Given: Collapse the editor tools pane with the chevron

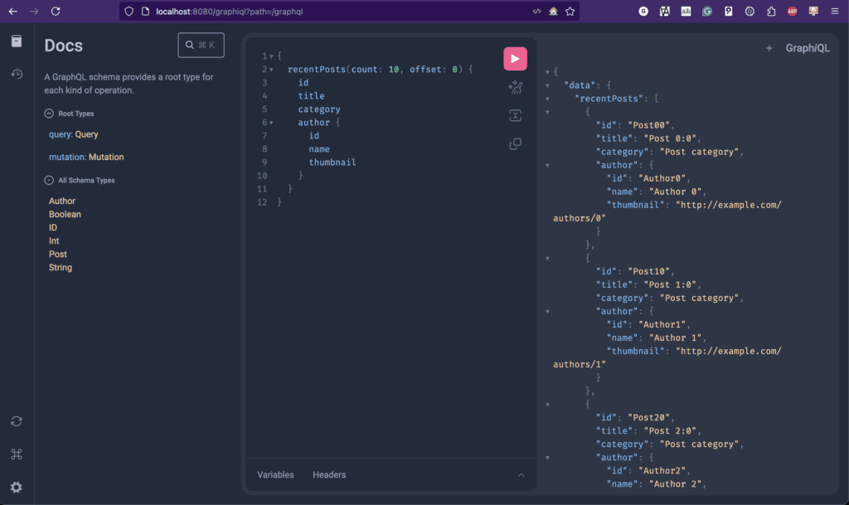Looking at the screenshot, I should pos(522,474).
